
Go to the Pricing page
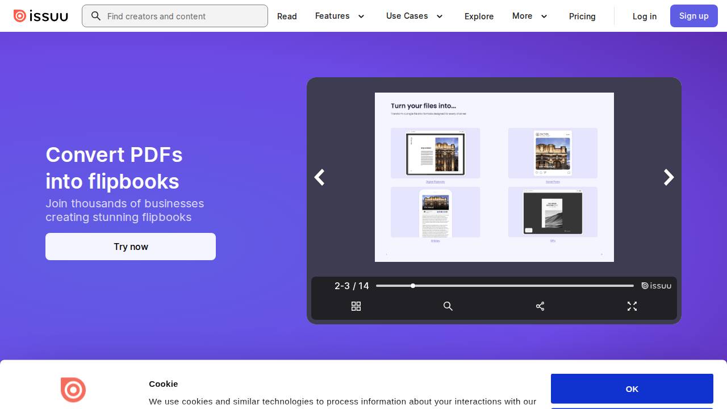point(582,16)
